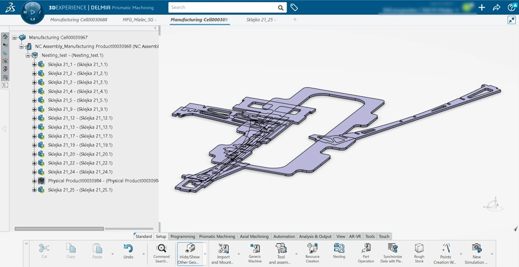Collapse Manufacturing Cell00030967 node
The image size is (519, 267).
tap(14, 38)
